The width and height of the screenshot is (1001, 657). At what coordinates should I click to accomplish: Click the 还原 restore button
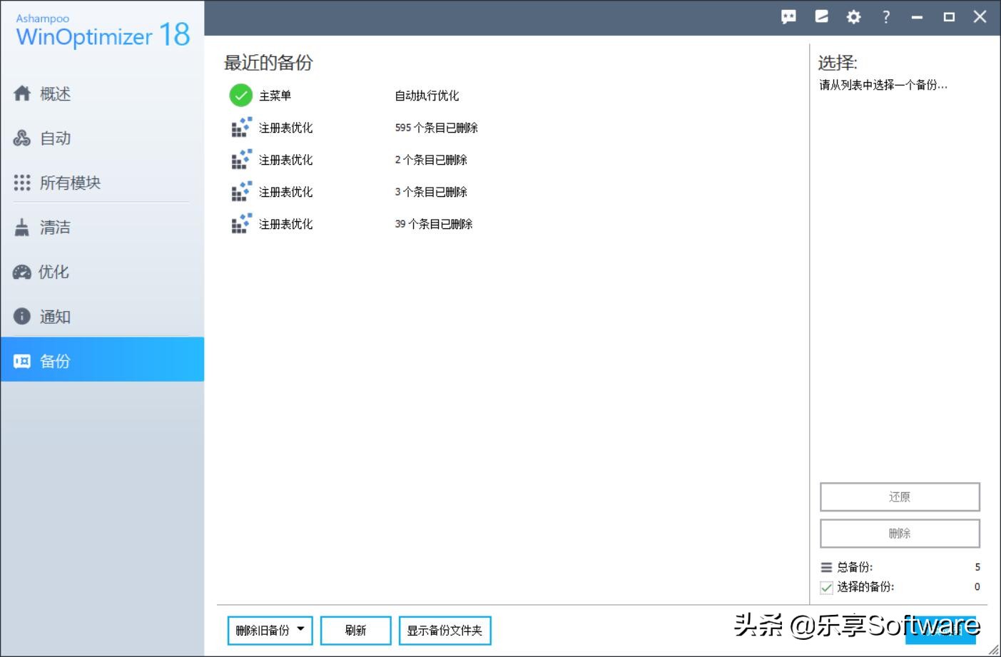click(x=899, y=496)
